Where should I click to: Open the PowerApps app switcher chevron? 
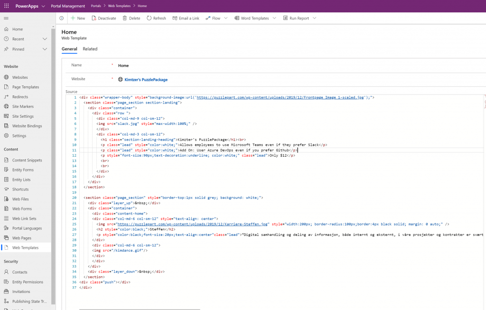43,6
